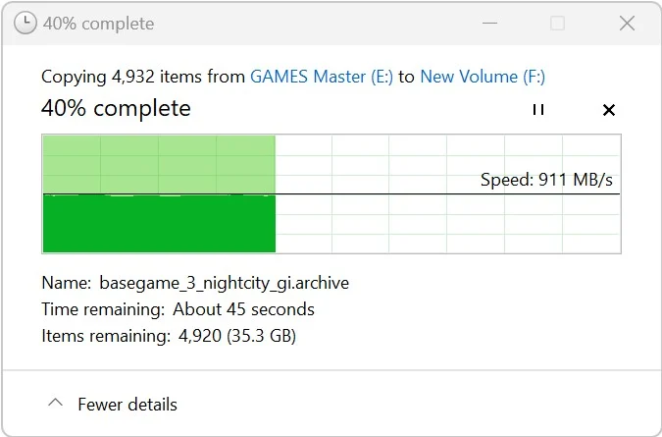Click the greyed-out maximize button
662x437 pixels.
point(557,24)
